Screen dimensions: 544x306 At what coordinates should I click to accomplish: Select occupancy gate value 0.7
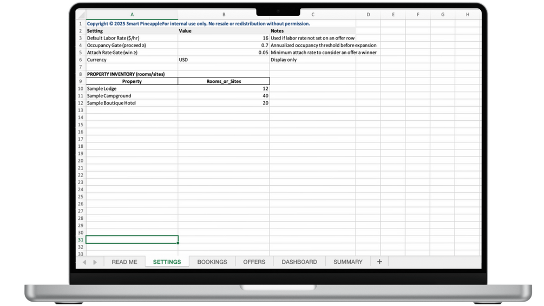click(x=224, y=45)
